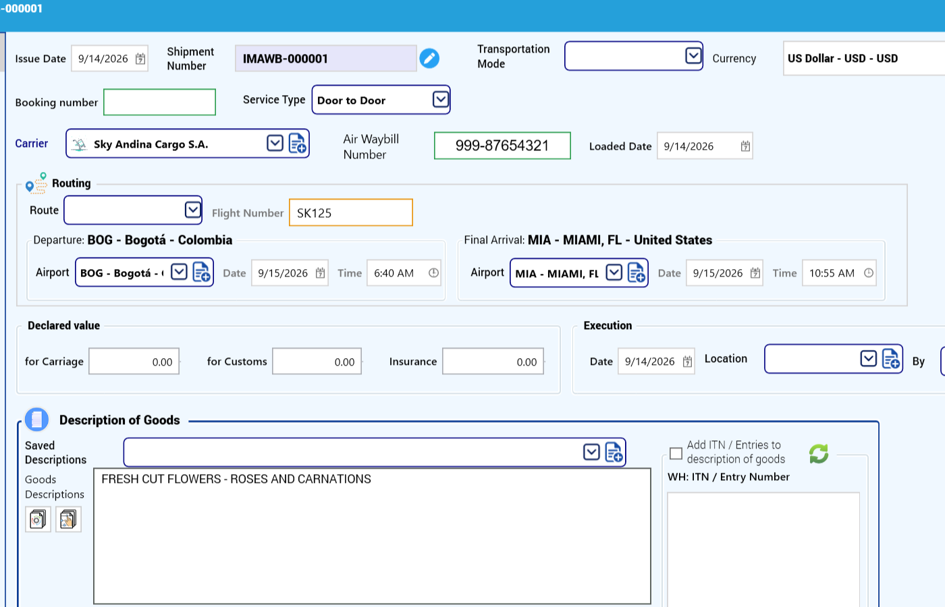
Task: Click add-new Saved Descriptions icon
Action: [614, 452]
